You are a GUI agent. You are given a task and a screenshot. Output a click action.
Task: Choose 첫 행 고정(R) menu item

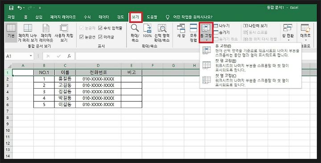251,65
